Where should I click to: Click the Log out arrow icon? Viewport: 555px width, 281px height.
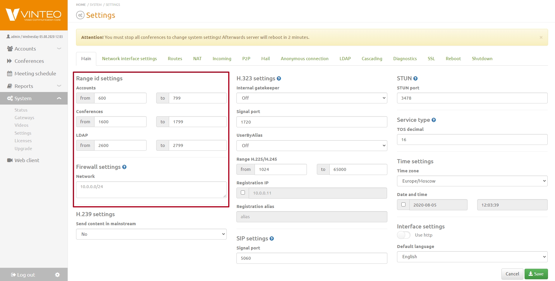tap(13, 275)
